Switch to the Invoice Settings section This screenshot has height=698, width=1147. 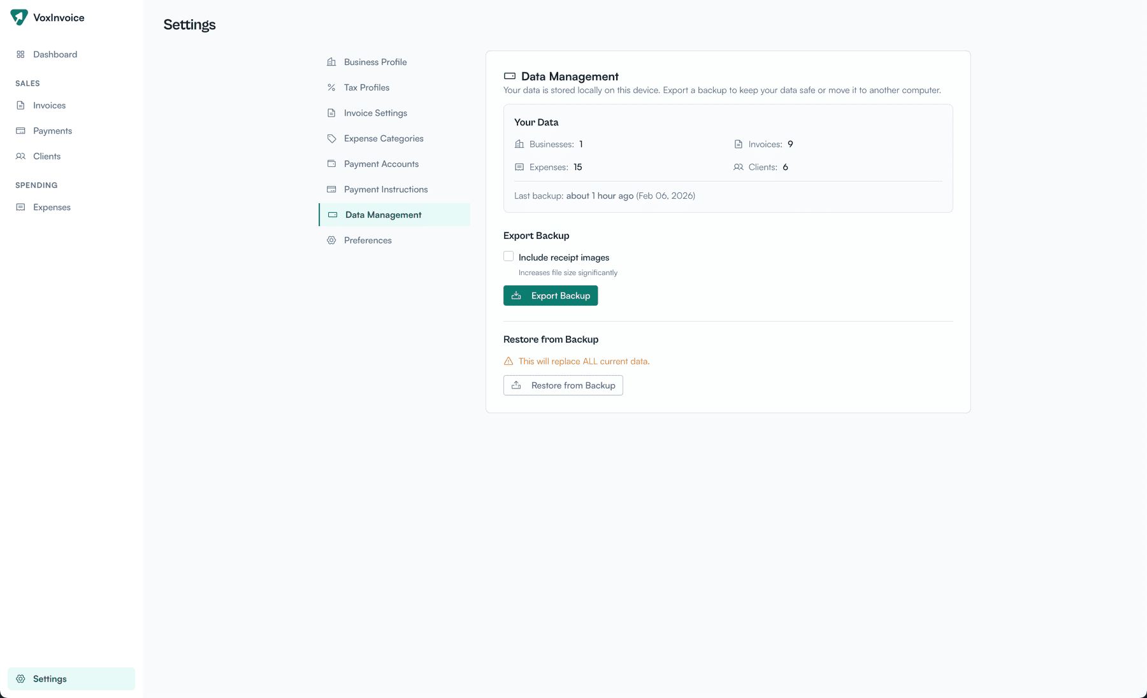[x=375, y=113]
